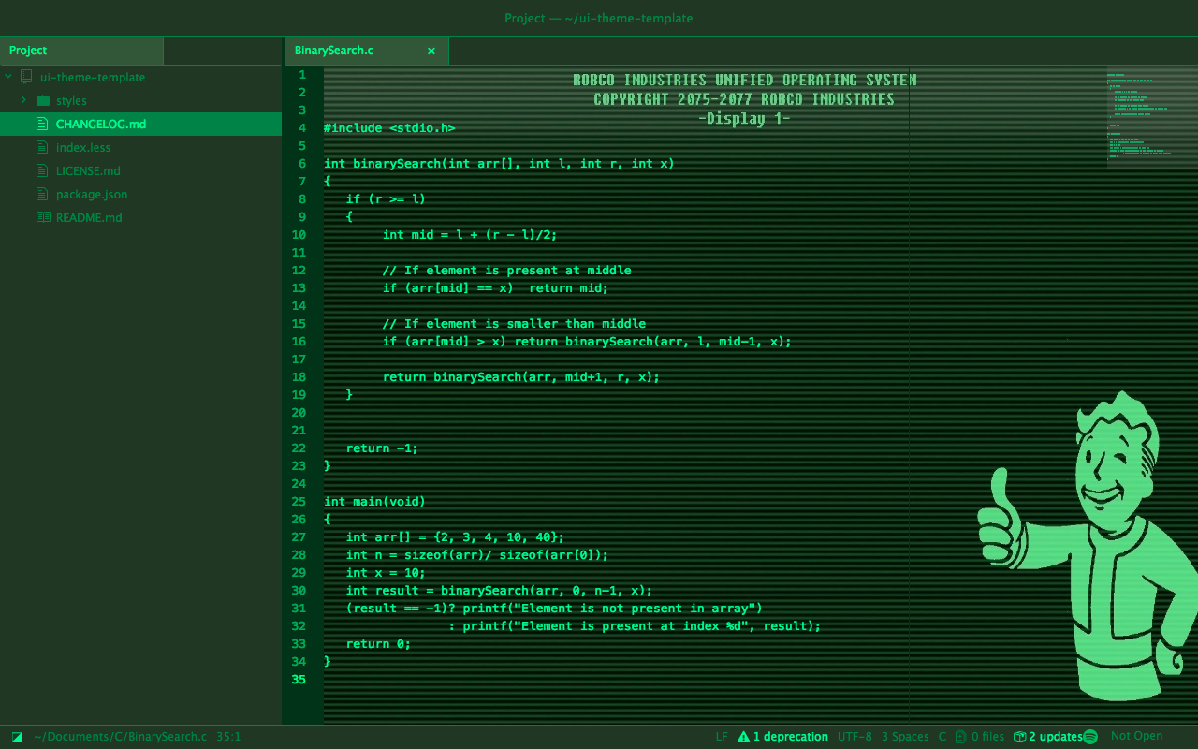Image resolution: width=1198 pixels, height=749 pixels.
Task: Collapse the ui-theme-template project root chevron
Action: 7,77
